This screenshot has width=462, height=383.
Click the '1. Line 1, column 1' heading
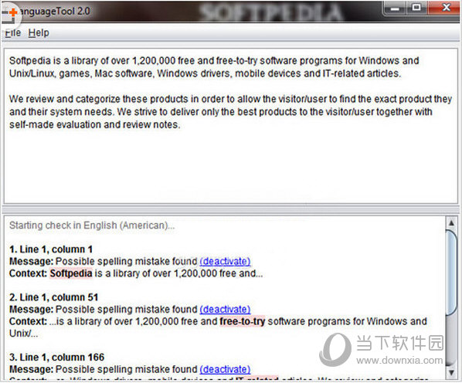pos(51,249)
